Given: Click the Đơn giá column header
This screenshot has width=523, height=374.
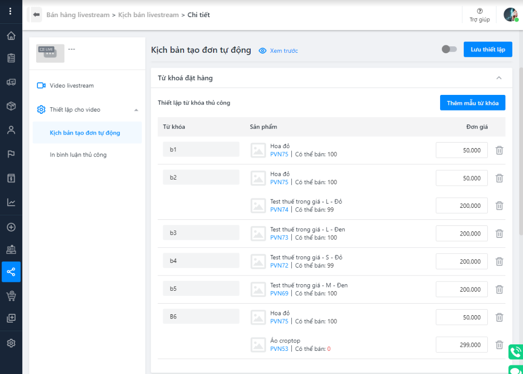Looking at the screenshot, I should (x=477, y=127).
